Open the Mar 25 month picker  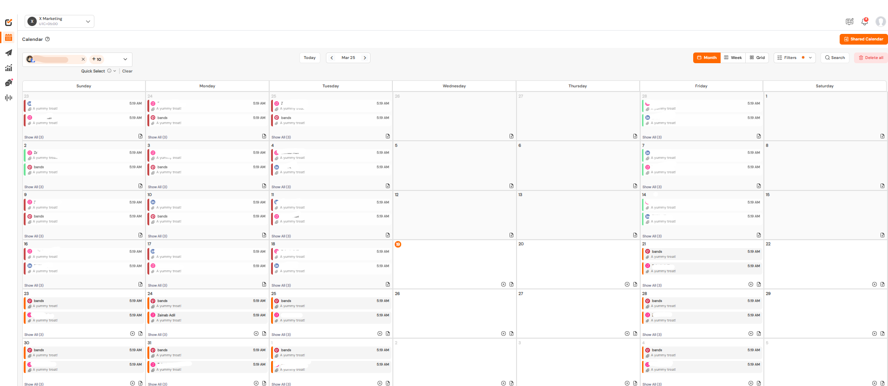(348, 58)
